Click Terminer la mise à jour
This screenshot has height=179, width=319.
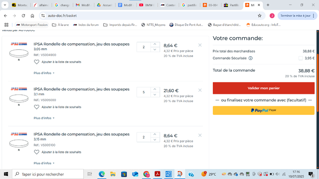click(296, 15)
